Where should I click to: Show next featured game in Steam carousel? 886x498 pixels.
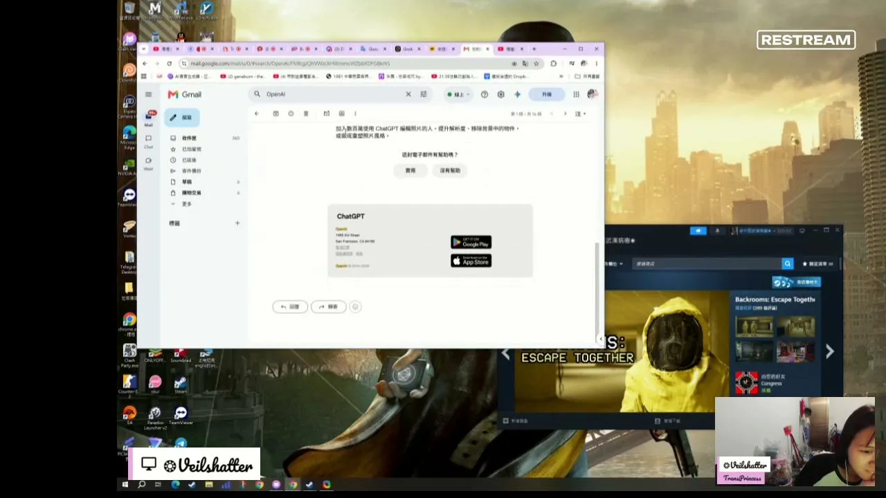point(829,352)
